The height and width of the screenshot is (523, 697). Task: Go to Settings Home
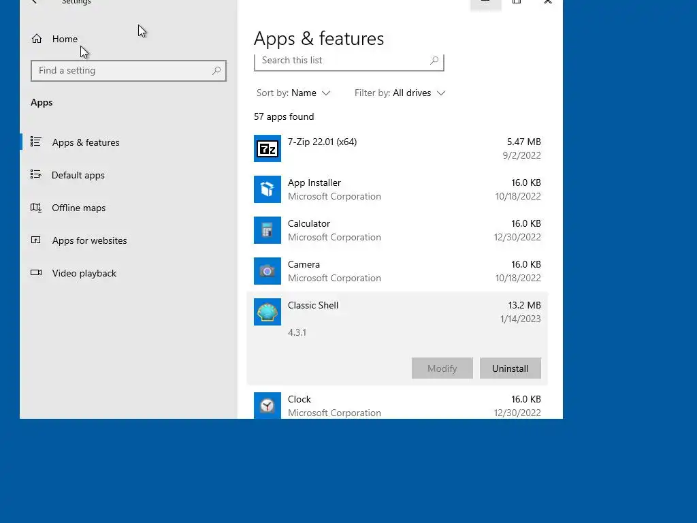click(129, 39)
